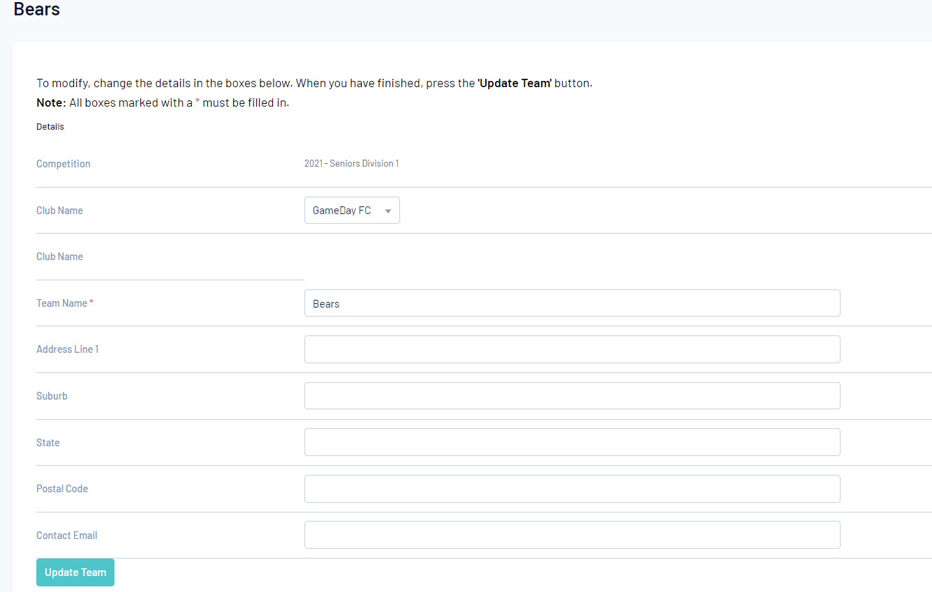Image resolution: width=932 pixels, height=592 pixels.
Task: Select the Suburb text field
Action: click(572, 396)
